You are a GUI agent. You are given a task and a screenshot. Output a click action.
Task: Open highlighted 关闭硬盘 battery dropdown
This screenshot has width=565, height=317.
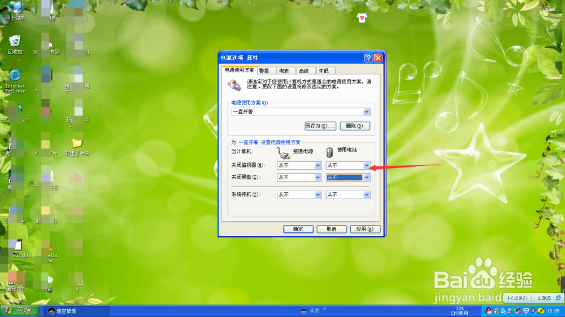pos(347,177)
